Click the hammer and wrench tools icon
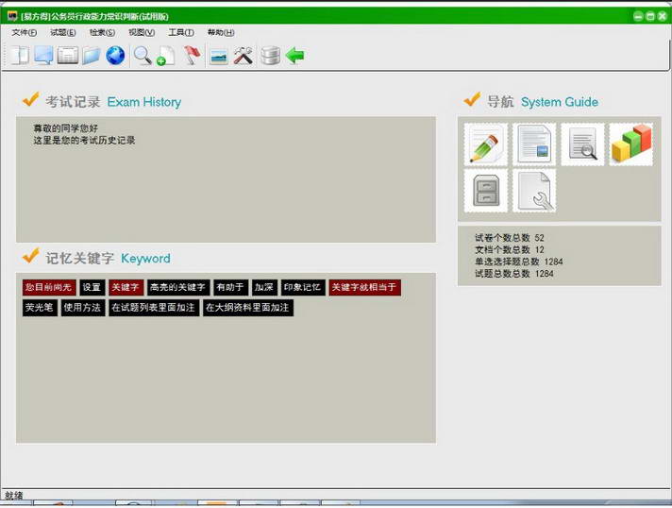Screen dimensions: 672x508 click(244, 56)
